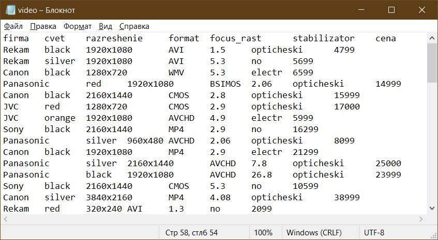
Task: Click status bar 'Стр 58, стлб 54'
Action: tap(191, 232)
